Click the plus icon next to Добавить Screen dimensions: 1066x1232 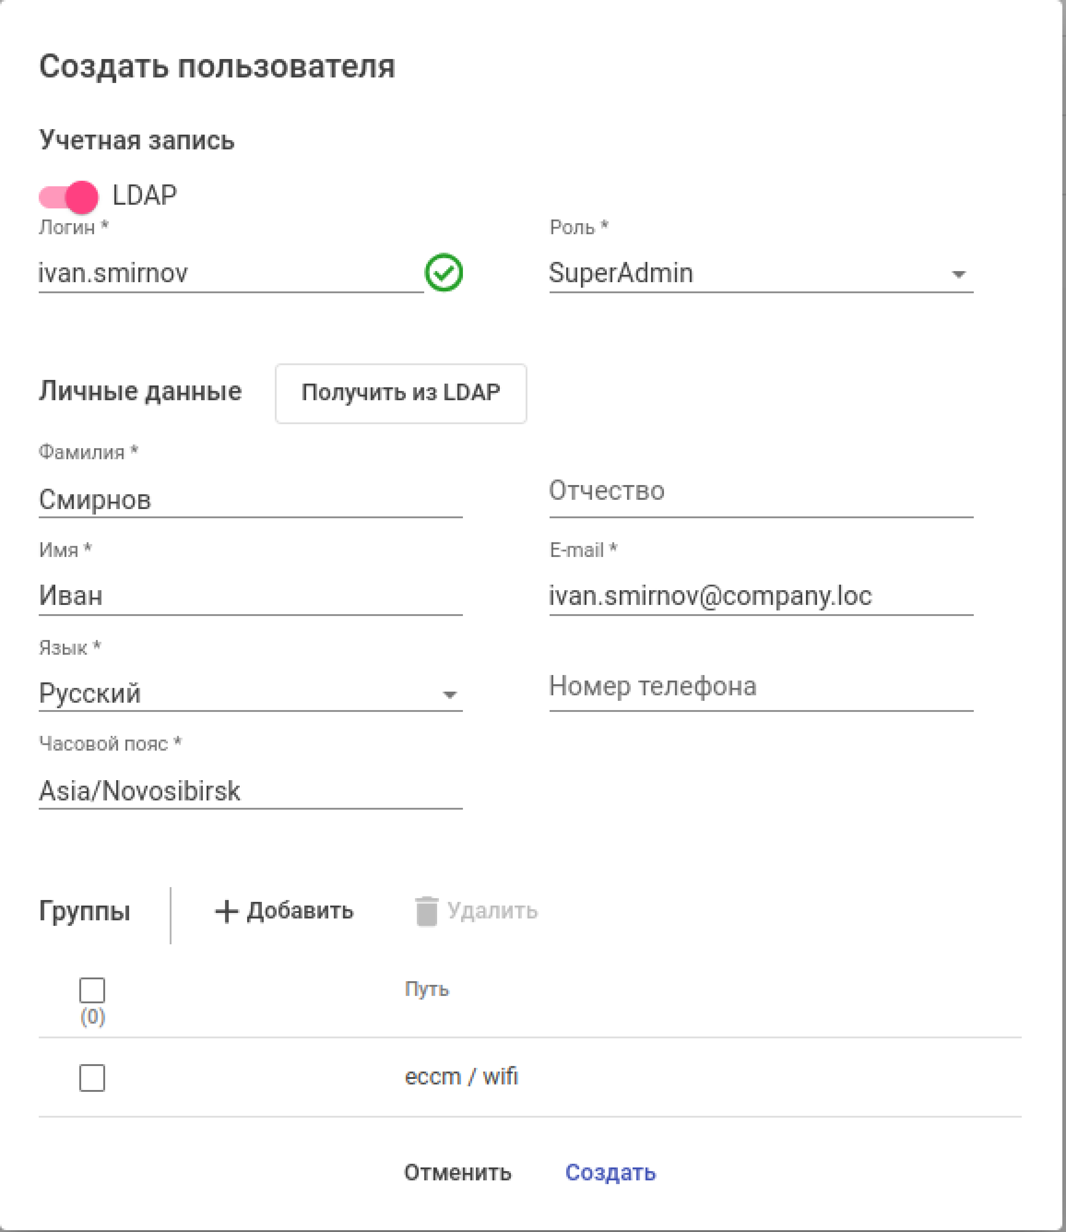click(226, 912)
